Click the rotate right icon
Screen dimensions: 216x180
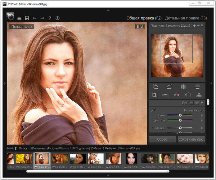click(x=169, y=87)
